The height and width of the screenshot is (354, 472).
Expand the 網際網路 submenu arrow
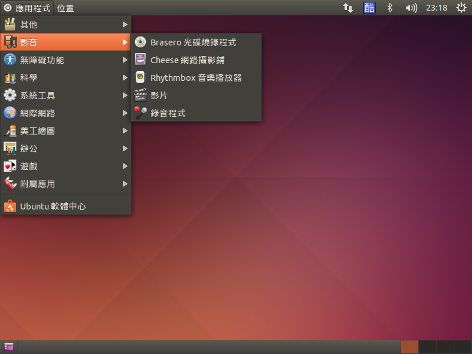pyautogui.click(x=125, y=113)
